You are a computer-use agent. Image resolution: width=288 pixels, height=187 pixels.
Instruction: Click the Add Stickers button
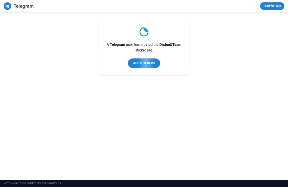coord(144,63)
